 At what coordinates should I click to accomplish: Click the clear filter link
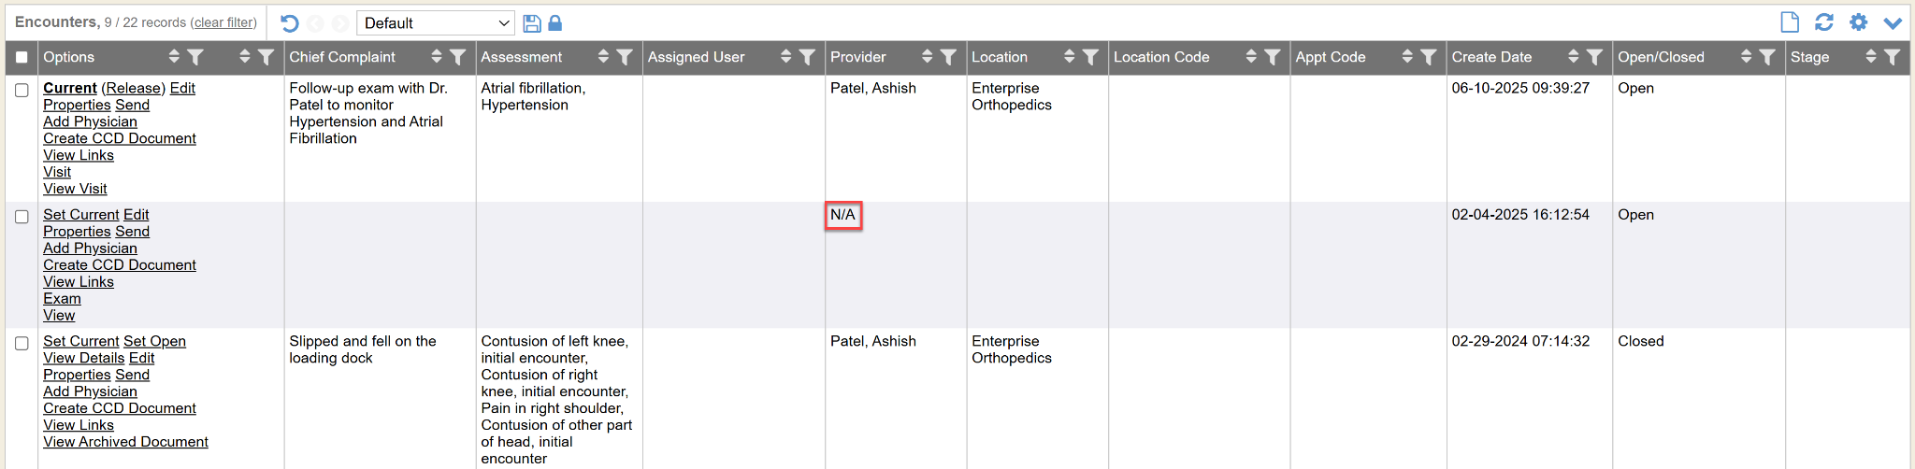click(x=224, y=22)
